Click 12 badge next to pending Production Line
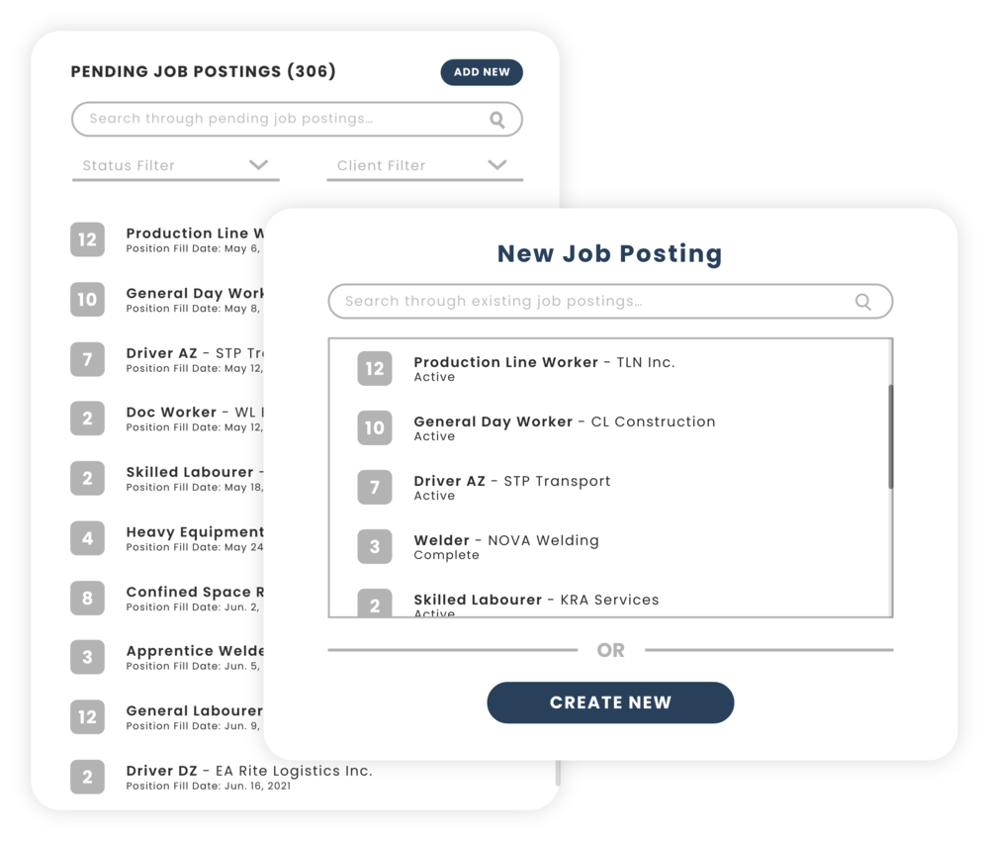989x841 pixels. (x=87, y=239)
